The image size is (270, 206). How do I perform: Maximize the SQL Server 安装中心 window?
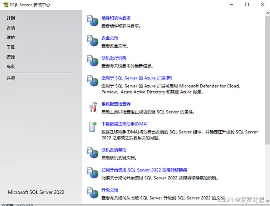tap(247, 5)
